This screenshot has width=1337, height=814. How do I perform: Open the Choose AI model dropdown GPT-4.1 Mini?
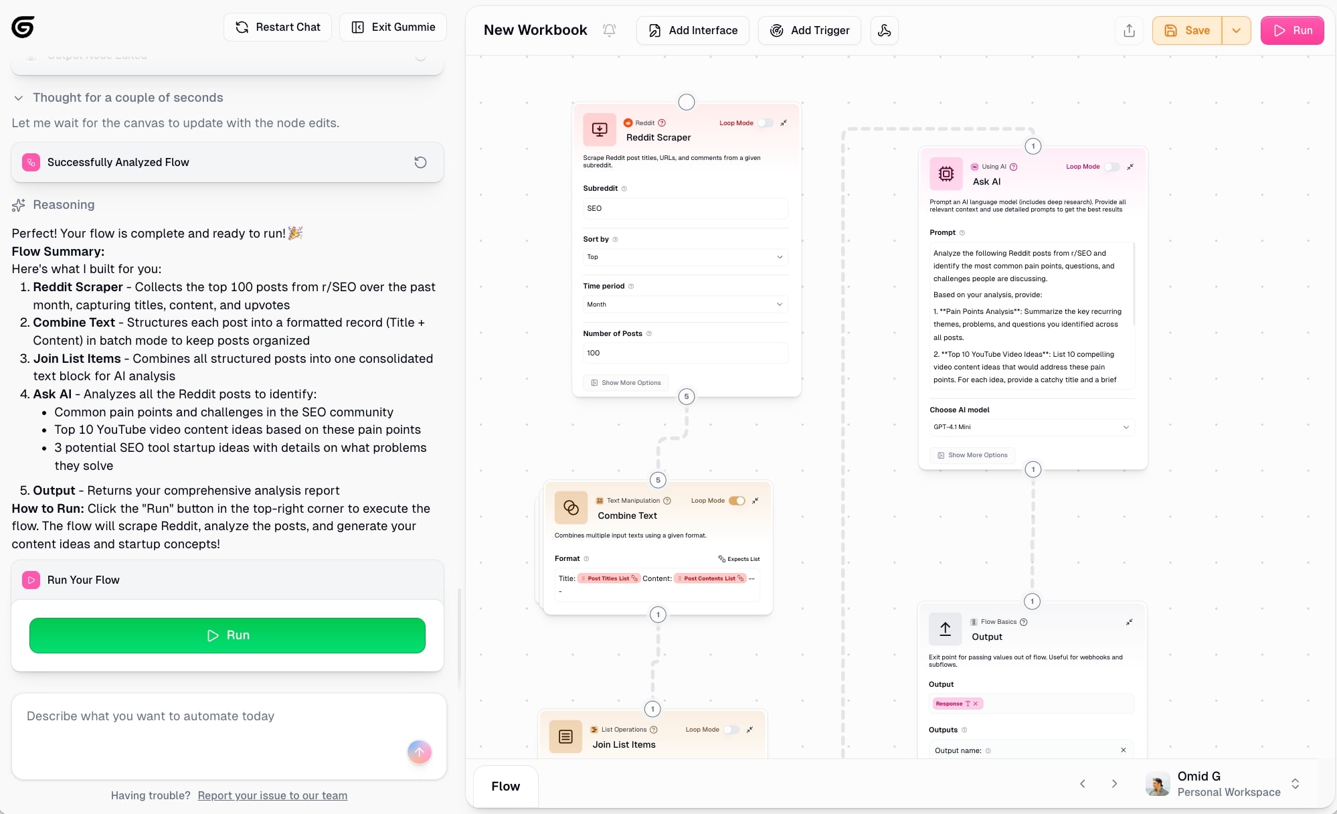tap(1032, 427)
